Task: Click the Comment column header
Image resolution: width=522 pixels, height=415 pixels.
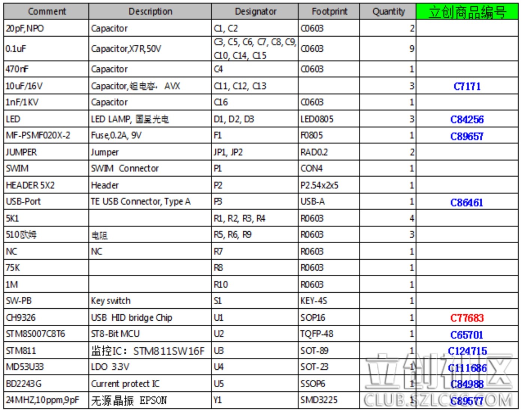Action: (x=46, y=11)
